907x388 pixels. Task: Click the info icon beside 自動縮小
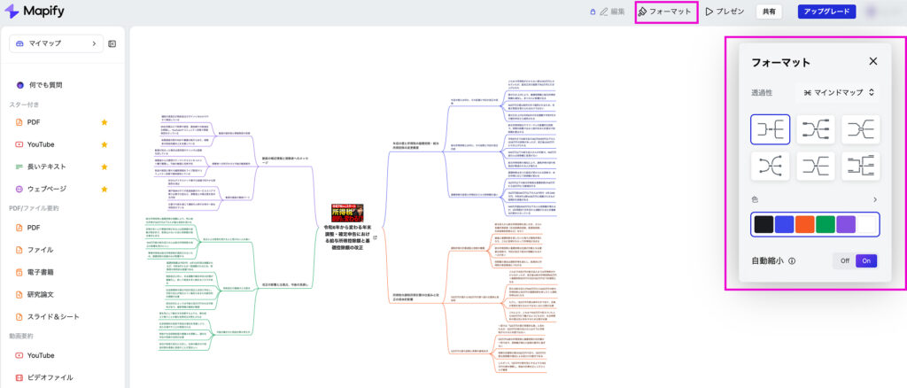point(792,261)
